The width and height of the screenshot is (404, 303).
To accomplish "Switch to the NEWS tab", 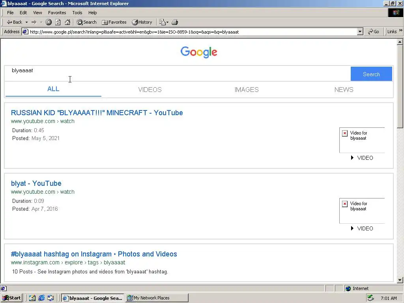I will (x=344, y=90).
